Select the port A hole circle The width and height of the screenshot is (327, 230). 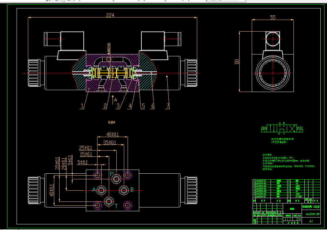(x=101, y=190)
